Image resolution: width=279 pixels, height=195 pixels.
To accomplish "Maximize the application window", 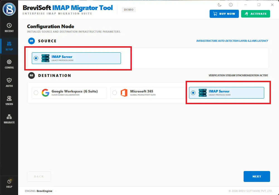I will 259,5.
